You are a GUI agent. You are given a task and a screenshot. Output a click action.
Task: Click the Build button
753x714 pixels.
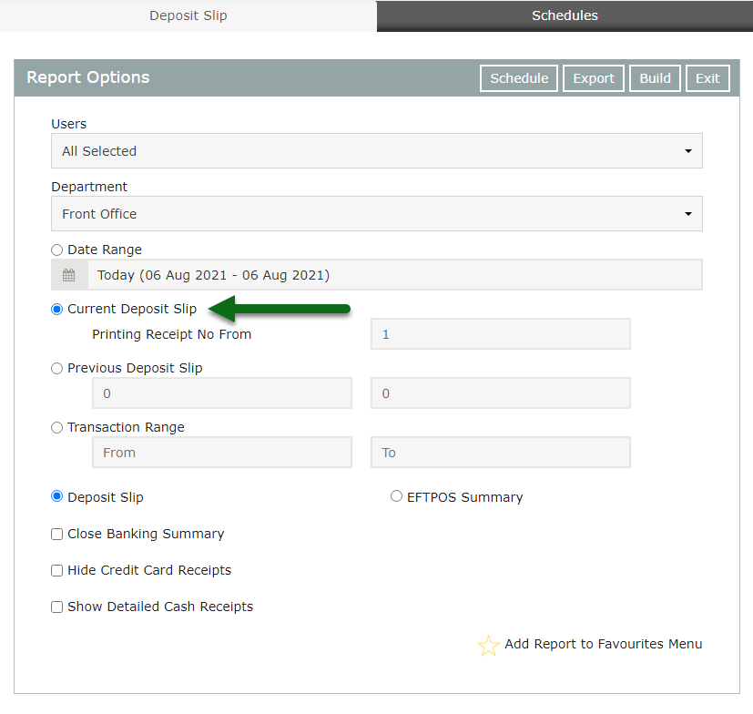655,77
